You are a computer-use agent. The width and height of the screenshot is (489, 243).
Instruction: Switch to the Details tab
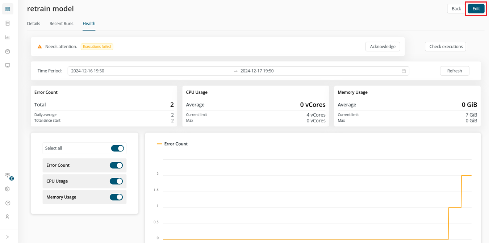[x=34, y=24]
